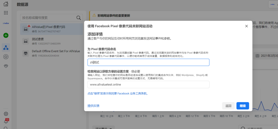
Task: Open the all tools grid menu icon
Action: (6, 13)
